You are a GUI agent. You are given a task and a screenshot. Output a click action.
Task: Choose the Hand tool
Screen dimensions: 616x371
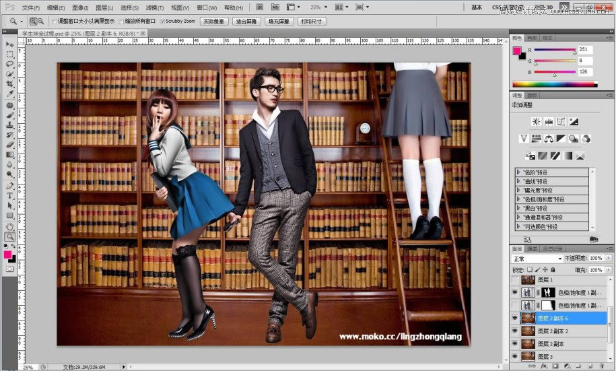pos(10,226)
